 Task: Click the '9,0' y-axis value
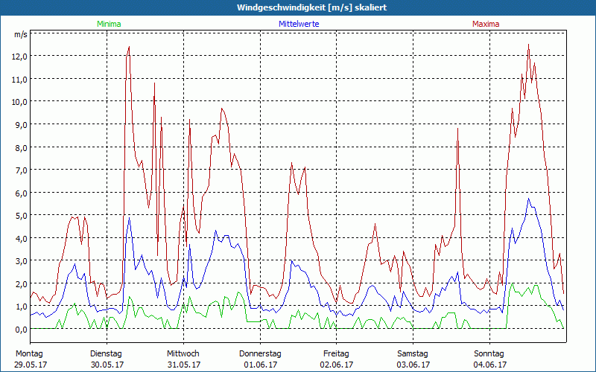21,125
